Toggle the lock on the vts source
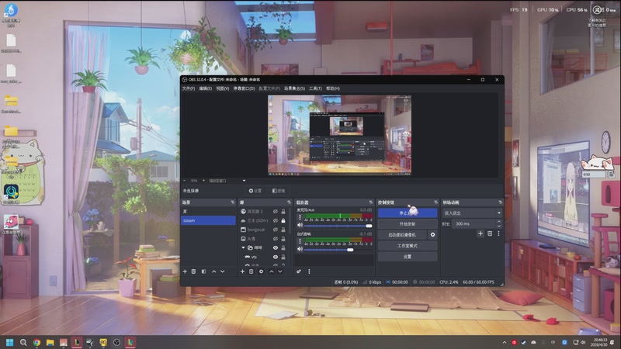The width and height of the screenshot is (621, 349). click(283, 257)
